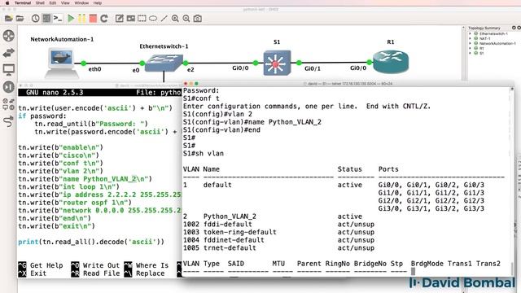Viewport: 521px width, 293px height.
Task: Suspend all nodes with yellow pause button
Action: 81,18
